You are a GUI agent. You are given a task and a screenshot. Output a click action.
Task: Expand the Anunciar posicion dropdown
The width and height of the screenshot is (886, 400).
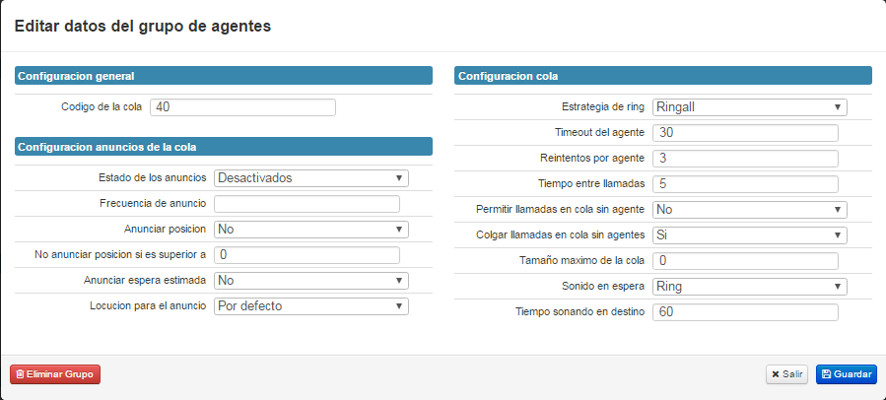(x=310, y=230)
